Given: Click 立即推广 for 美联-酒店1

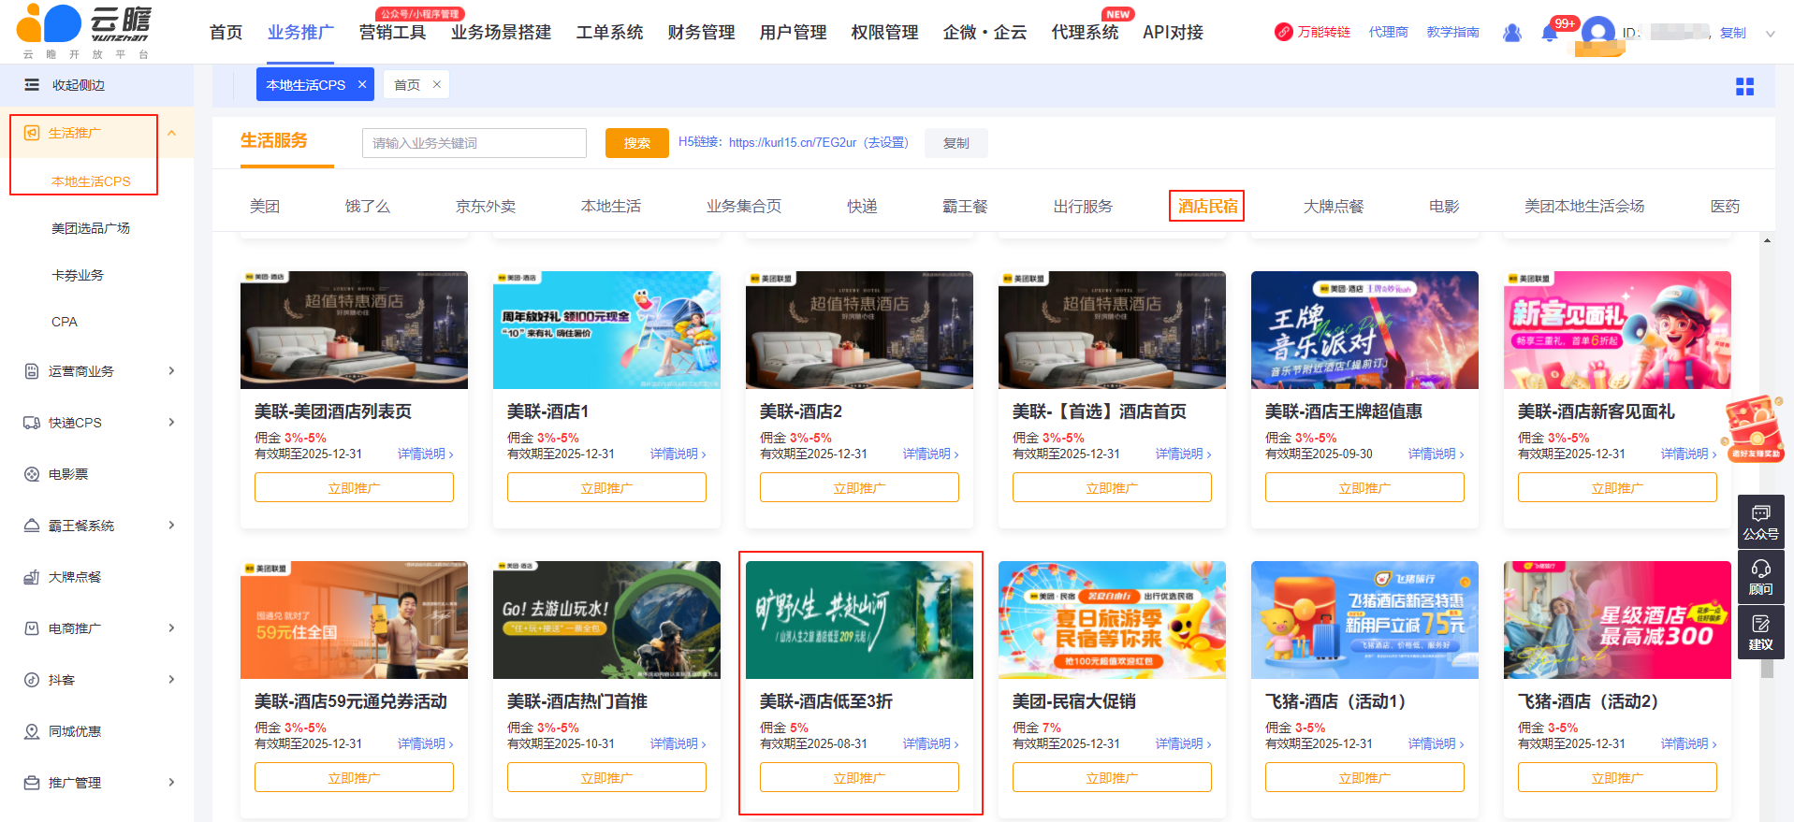Looking at the screenshot, I should [x=606, y=487].
